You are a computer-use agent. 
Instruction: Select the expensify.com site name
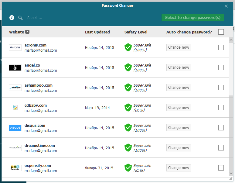coord(38,166)
